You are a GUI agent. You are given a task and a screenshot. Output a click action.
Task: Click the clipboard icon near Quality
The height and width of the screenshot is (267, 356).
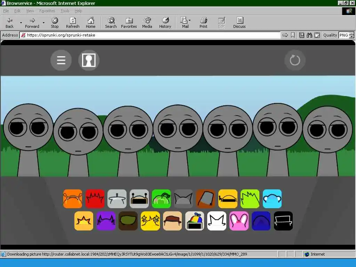tap(317, 35)
